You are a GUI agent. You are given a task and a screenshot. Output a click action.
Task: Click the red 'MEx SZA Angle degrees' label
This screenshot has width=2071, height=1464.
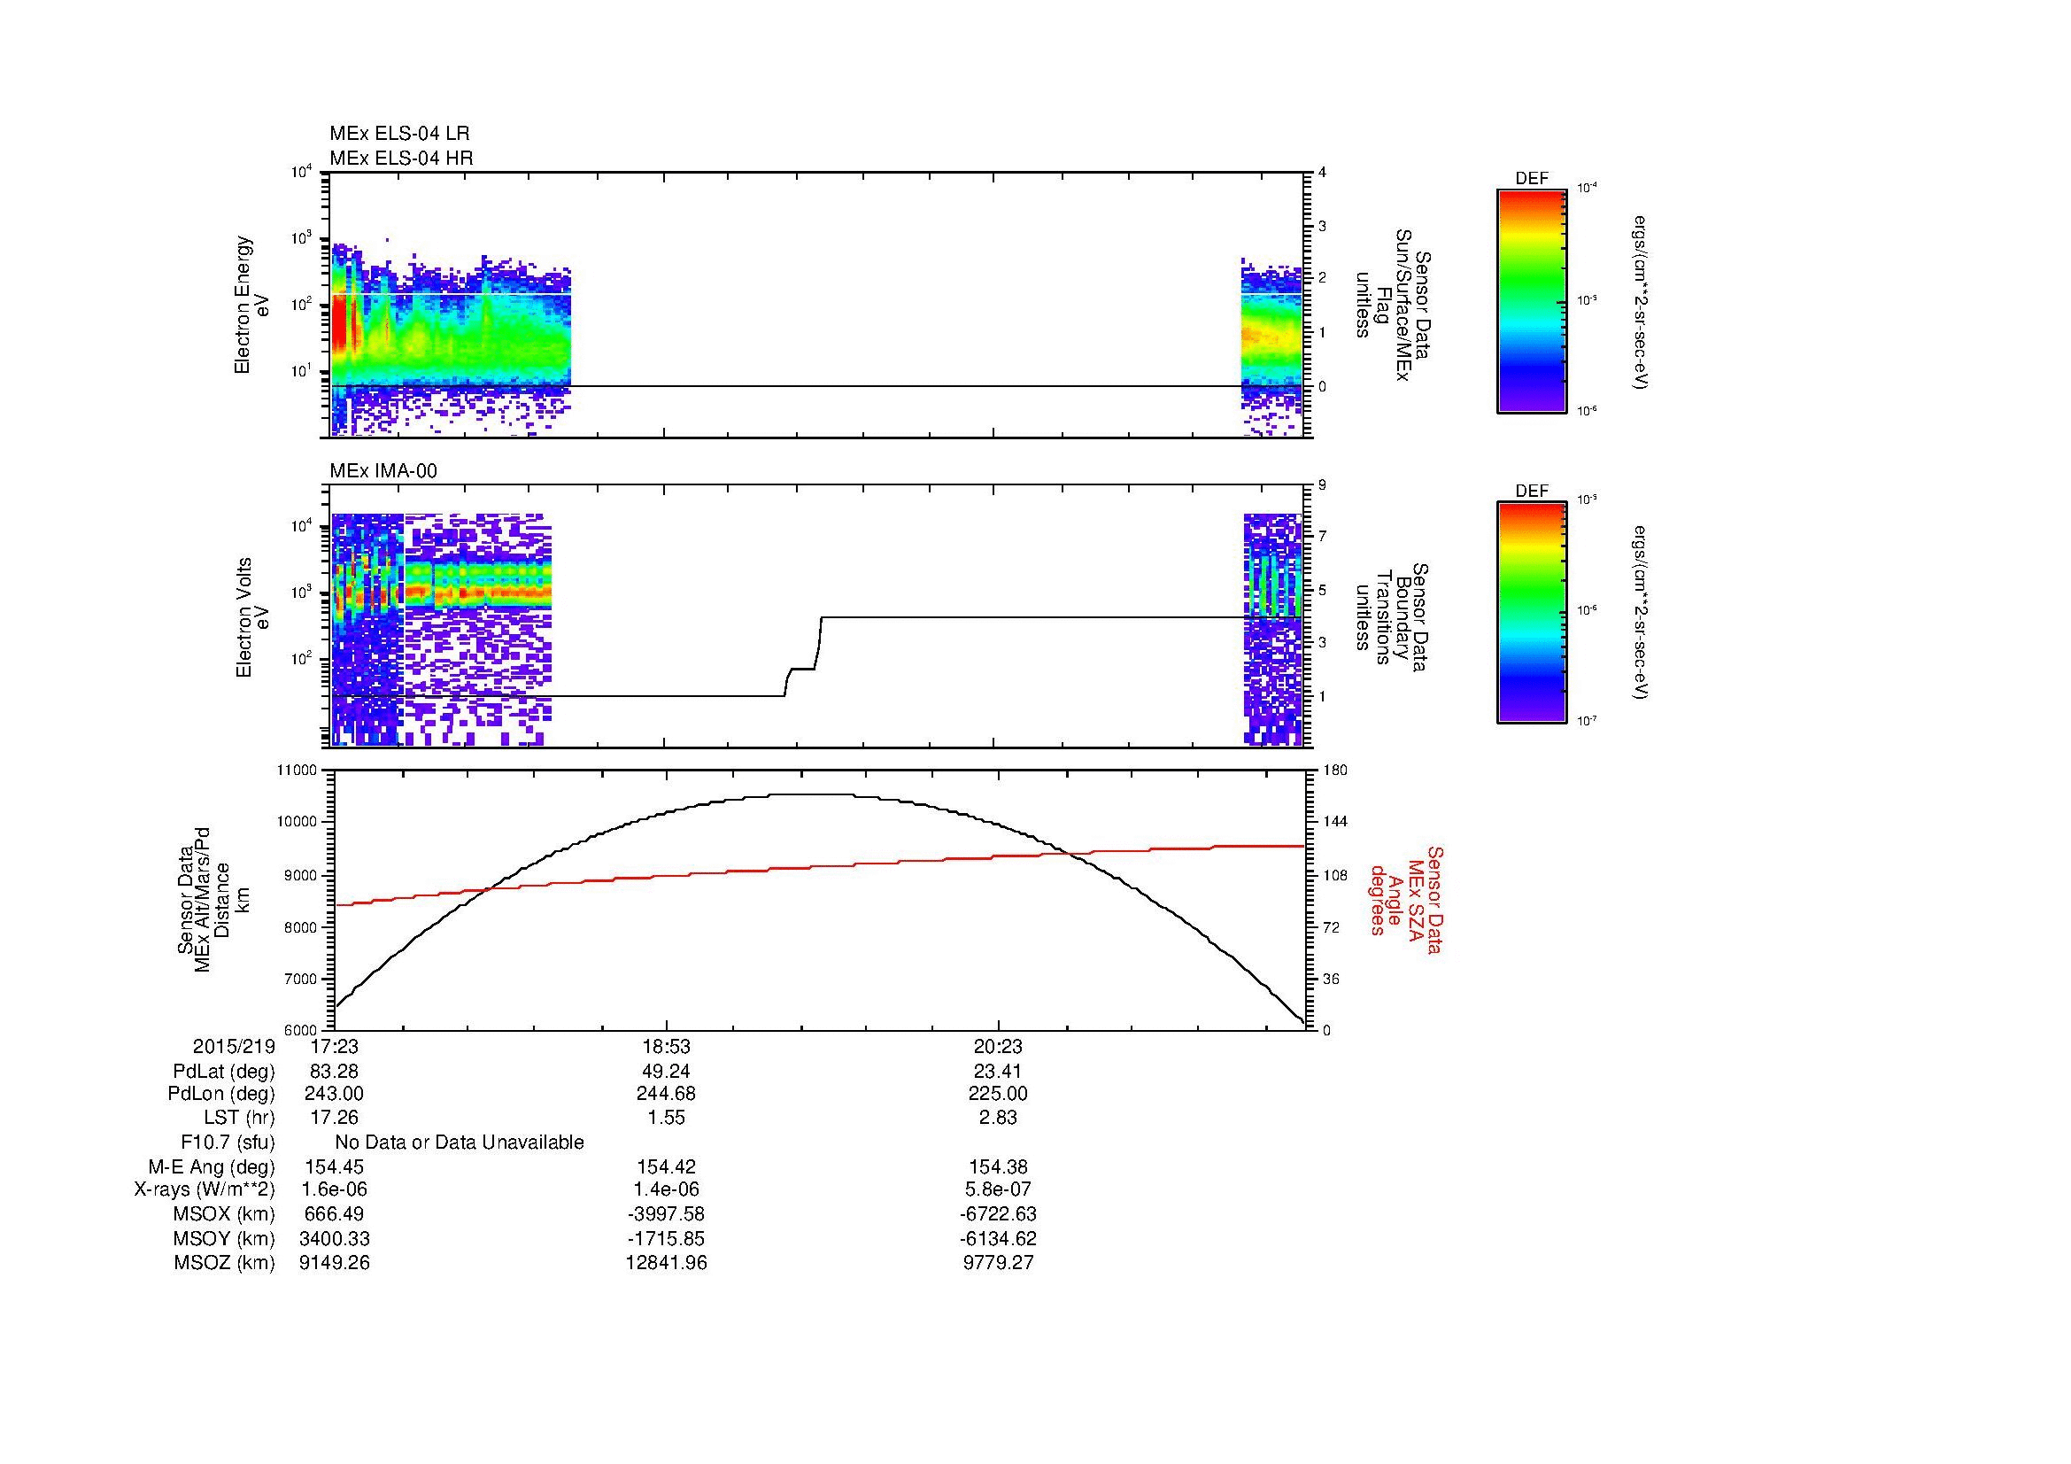click(x=1406, y=900)
